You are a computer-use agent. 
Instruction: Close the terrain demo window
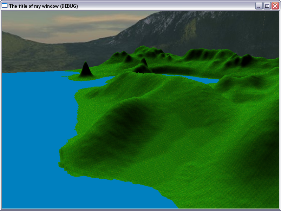click(275, 6)
